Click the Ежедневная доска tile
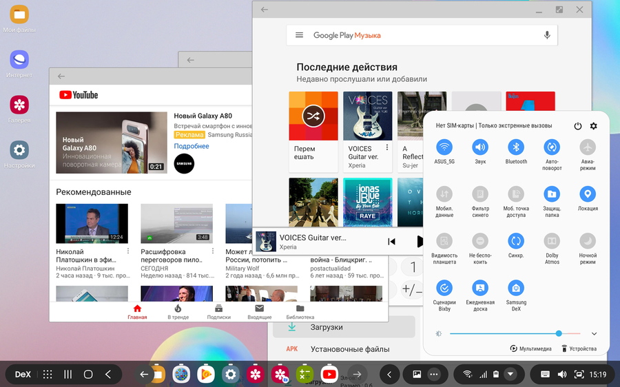This screenshot has height=387, width=620. click(x=480, y=288)
